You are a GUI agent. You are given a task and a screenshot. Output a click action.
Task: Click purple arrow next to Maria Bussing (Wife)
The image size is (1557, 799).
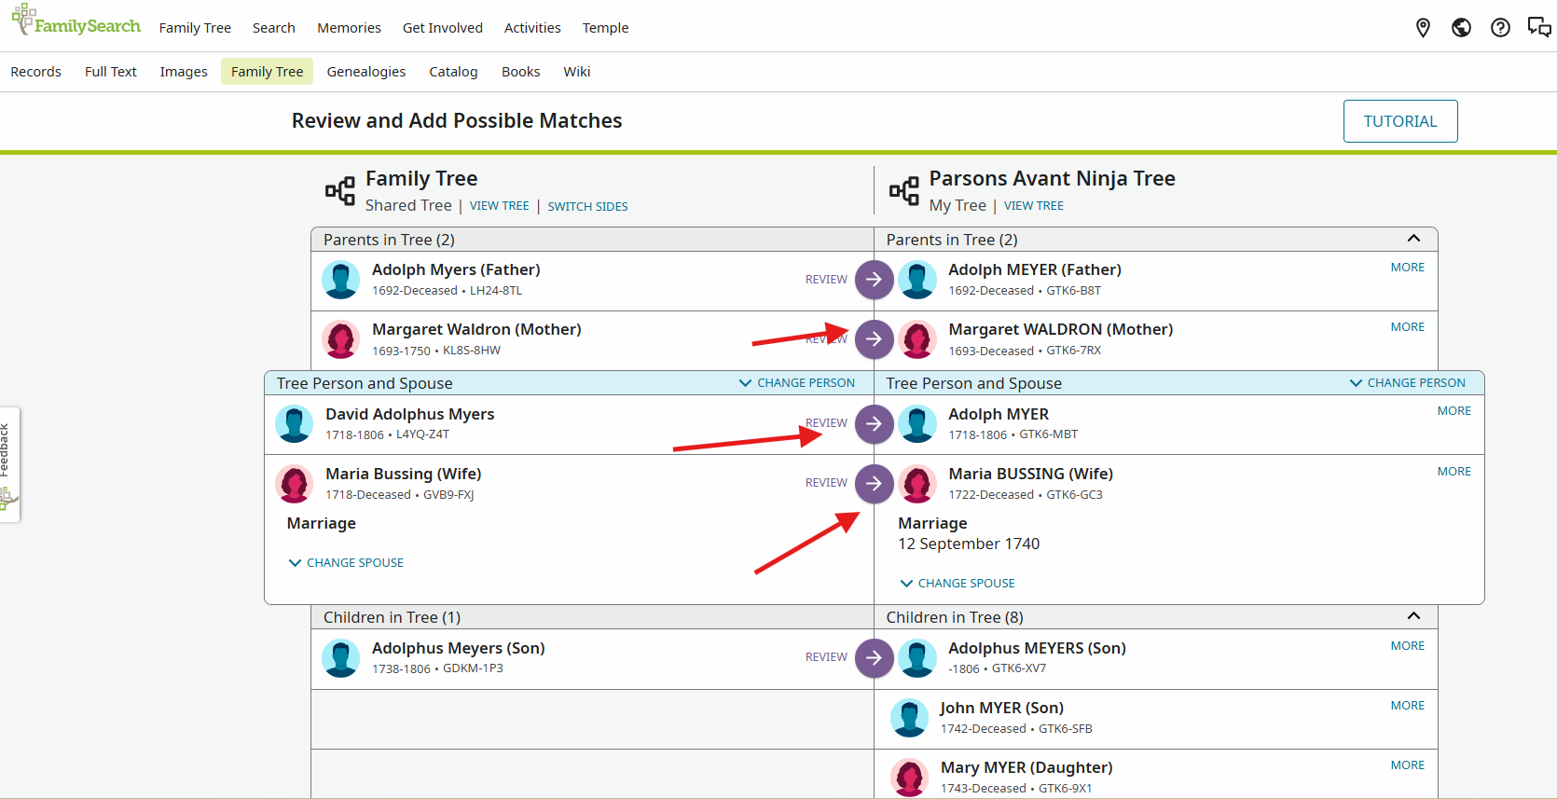[875, 483]
